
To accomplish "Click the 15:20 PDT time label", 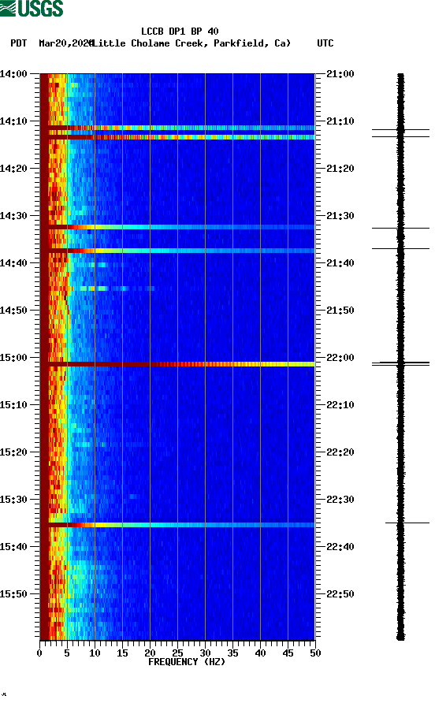I will 13,452.
